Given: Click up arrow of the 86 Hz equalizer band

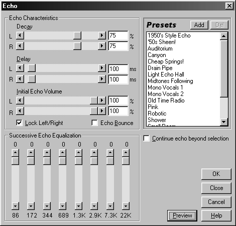Looking at the screenshot, I should pyautogui.click(x=15, y=153).
